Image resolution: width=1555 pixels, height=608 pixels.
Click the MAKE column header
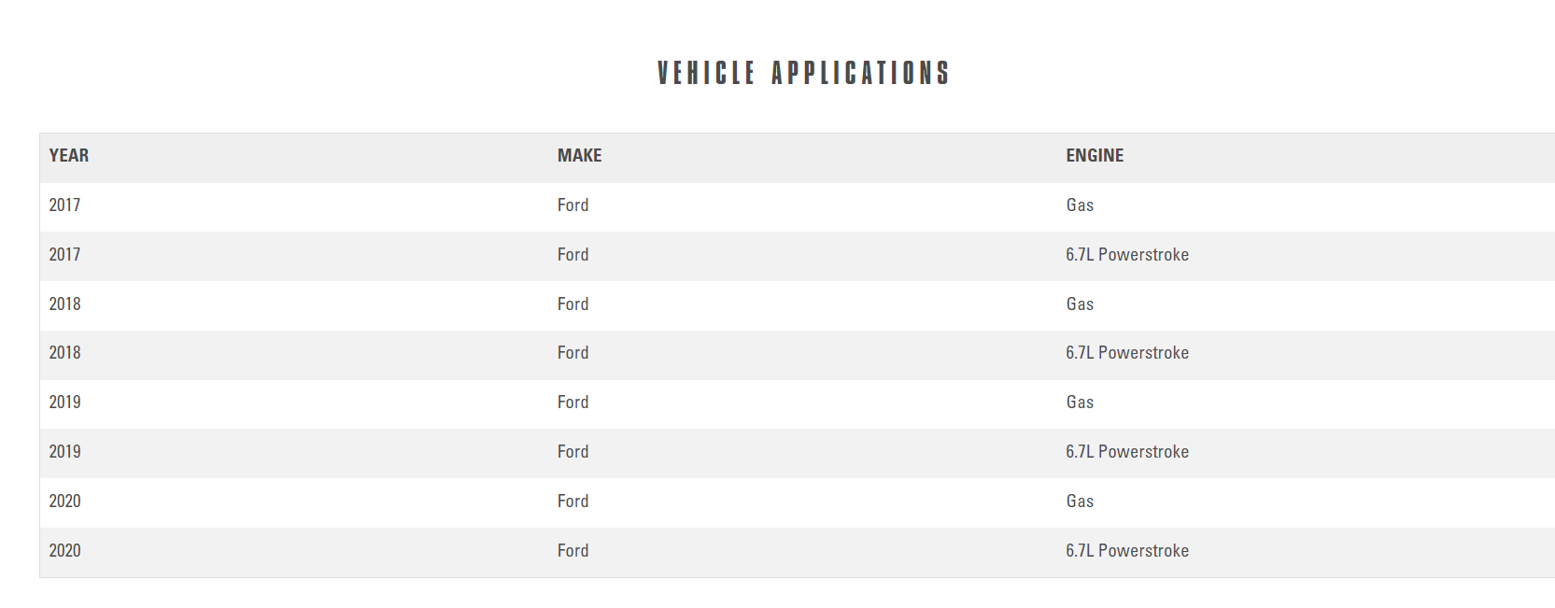pos(579,156)
